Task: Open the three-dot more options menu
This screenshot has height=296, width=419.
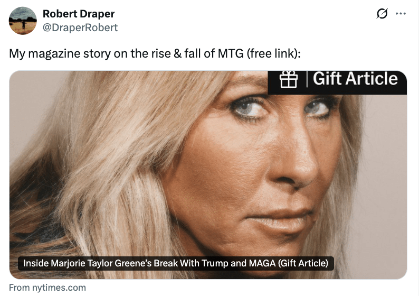Action: 401,14
